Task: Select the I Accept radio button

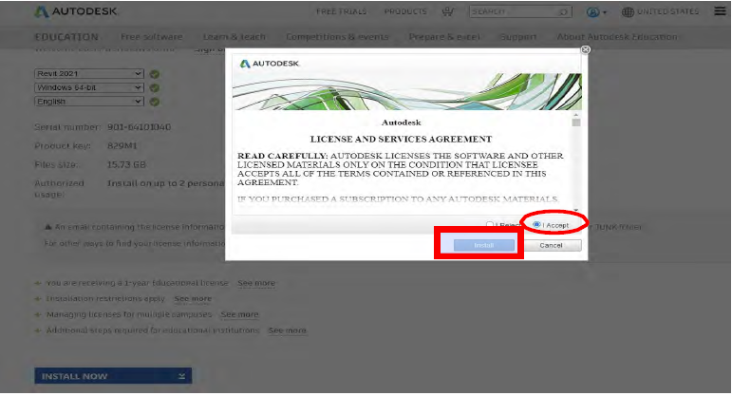Action: (x=537, y=225)
